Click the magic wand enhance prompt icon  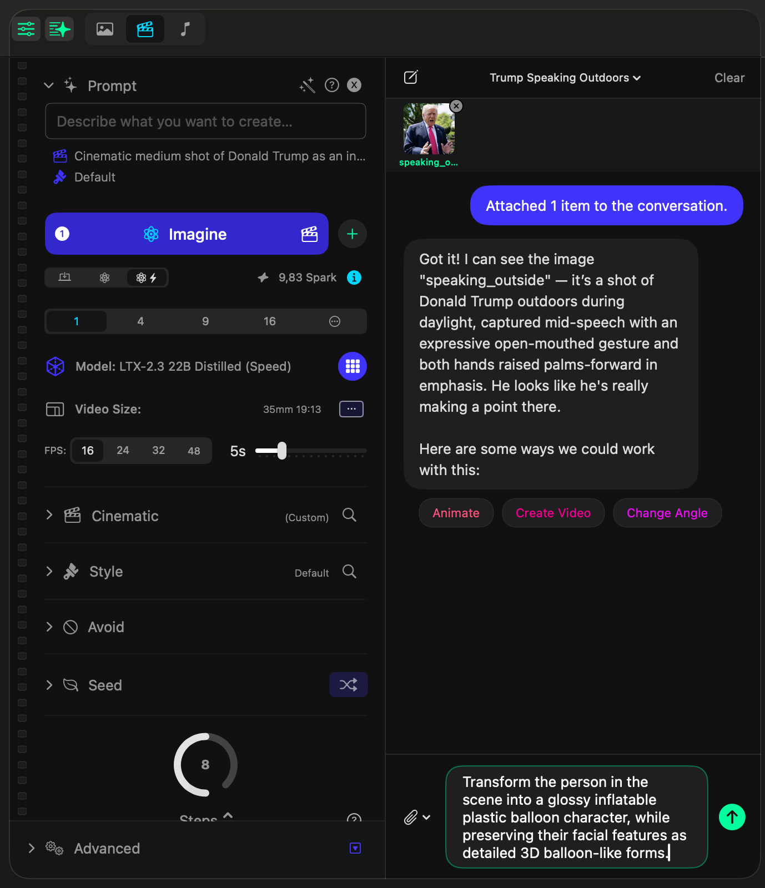pyautogui.click(x=307, y=85)
